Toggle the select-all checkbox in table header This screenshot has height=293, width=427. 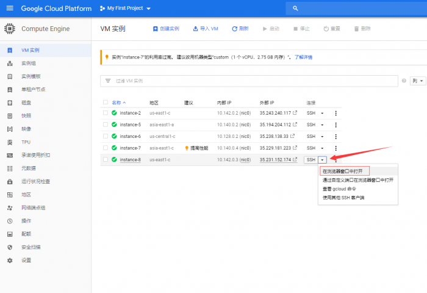click(x=106, y=103)
